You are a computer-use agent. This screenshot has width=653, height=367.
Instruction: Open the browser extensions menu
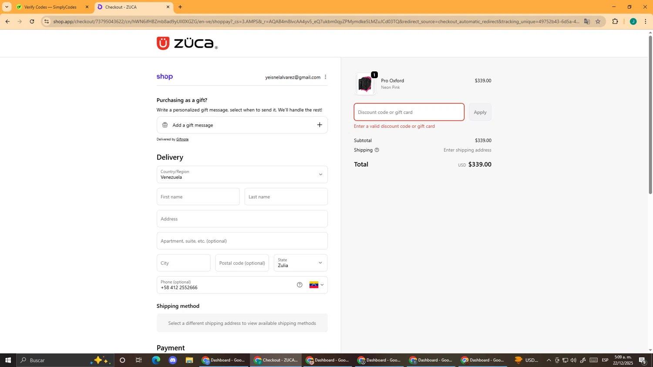pos(615,21)
